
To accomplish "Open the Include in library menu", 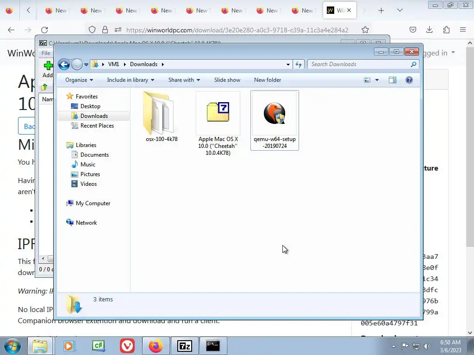I will coord(131,80).
